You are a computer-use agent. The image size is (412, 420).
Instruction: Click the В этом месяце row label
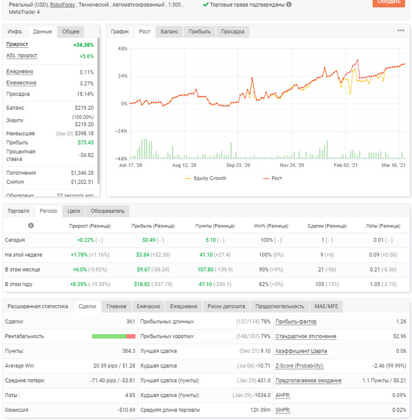[x=22, y=269]
